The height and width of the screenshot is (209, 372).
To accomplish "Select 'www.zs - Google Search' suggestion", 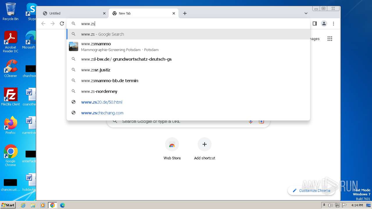I will (x=188, y=34).
